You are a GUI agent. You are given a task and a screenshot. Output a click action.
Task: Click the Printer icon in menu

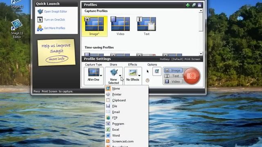click(108, 94)
